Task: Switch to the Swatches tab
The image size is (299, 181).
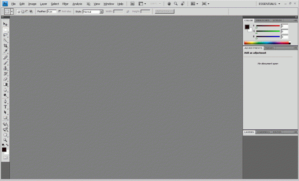Action: 263,20
